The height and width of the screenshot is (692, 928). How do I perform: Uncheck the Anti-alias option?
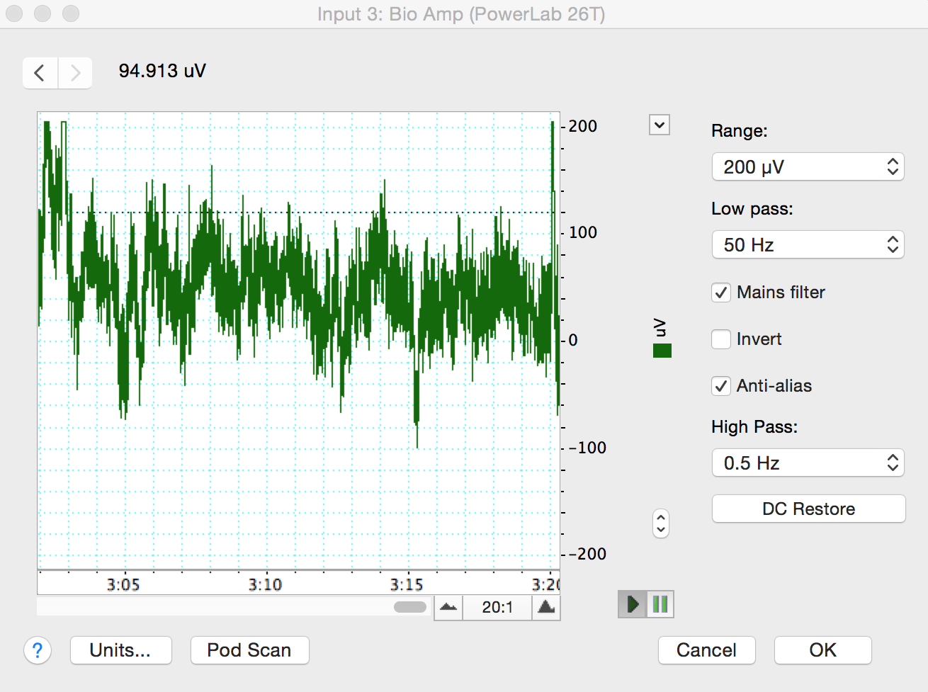[721, 386]
